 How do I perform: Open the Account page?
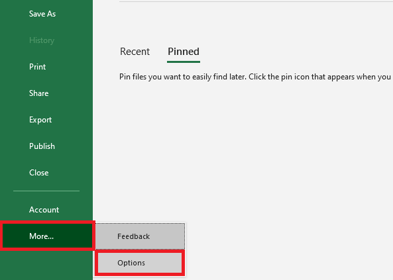click(44, 210)
